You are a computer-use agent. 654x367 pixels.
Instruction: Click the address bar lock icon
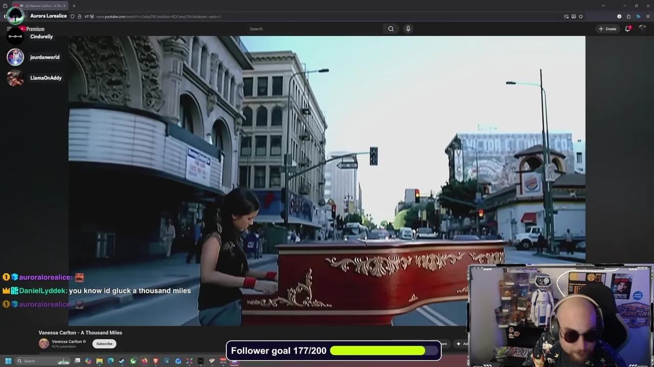(80, 16)
